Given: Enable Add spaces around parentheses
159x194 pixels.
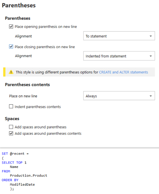Looking at the screenshot, I should click(x=11, y=127).
